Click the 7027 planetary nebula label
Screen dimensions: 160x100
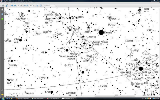[70, 65]
